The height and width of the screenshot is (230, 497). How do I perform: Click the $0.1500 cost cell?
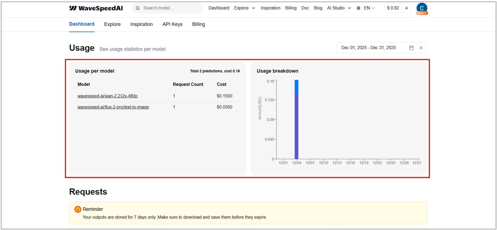click(225, 96)
